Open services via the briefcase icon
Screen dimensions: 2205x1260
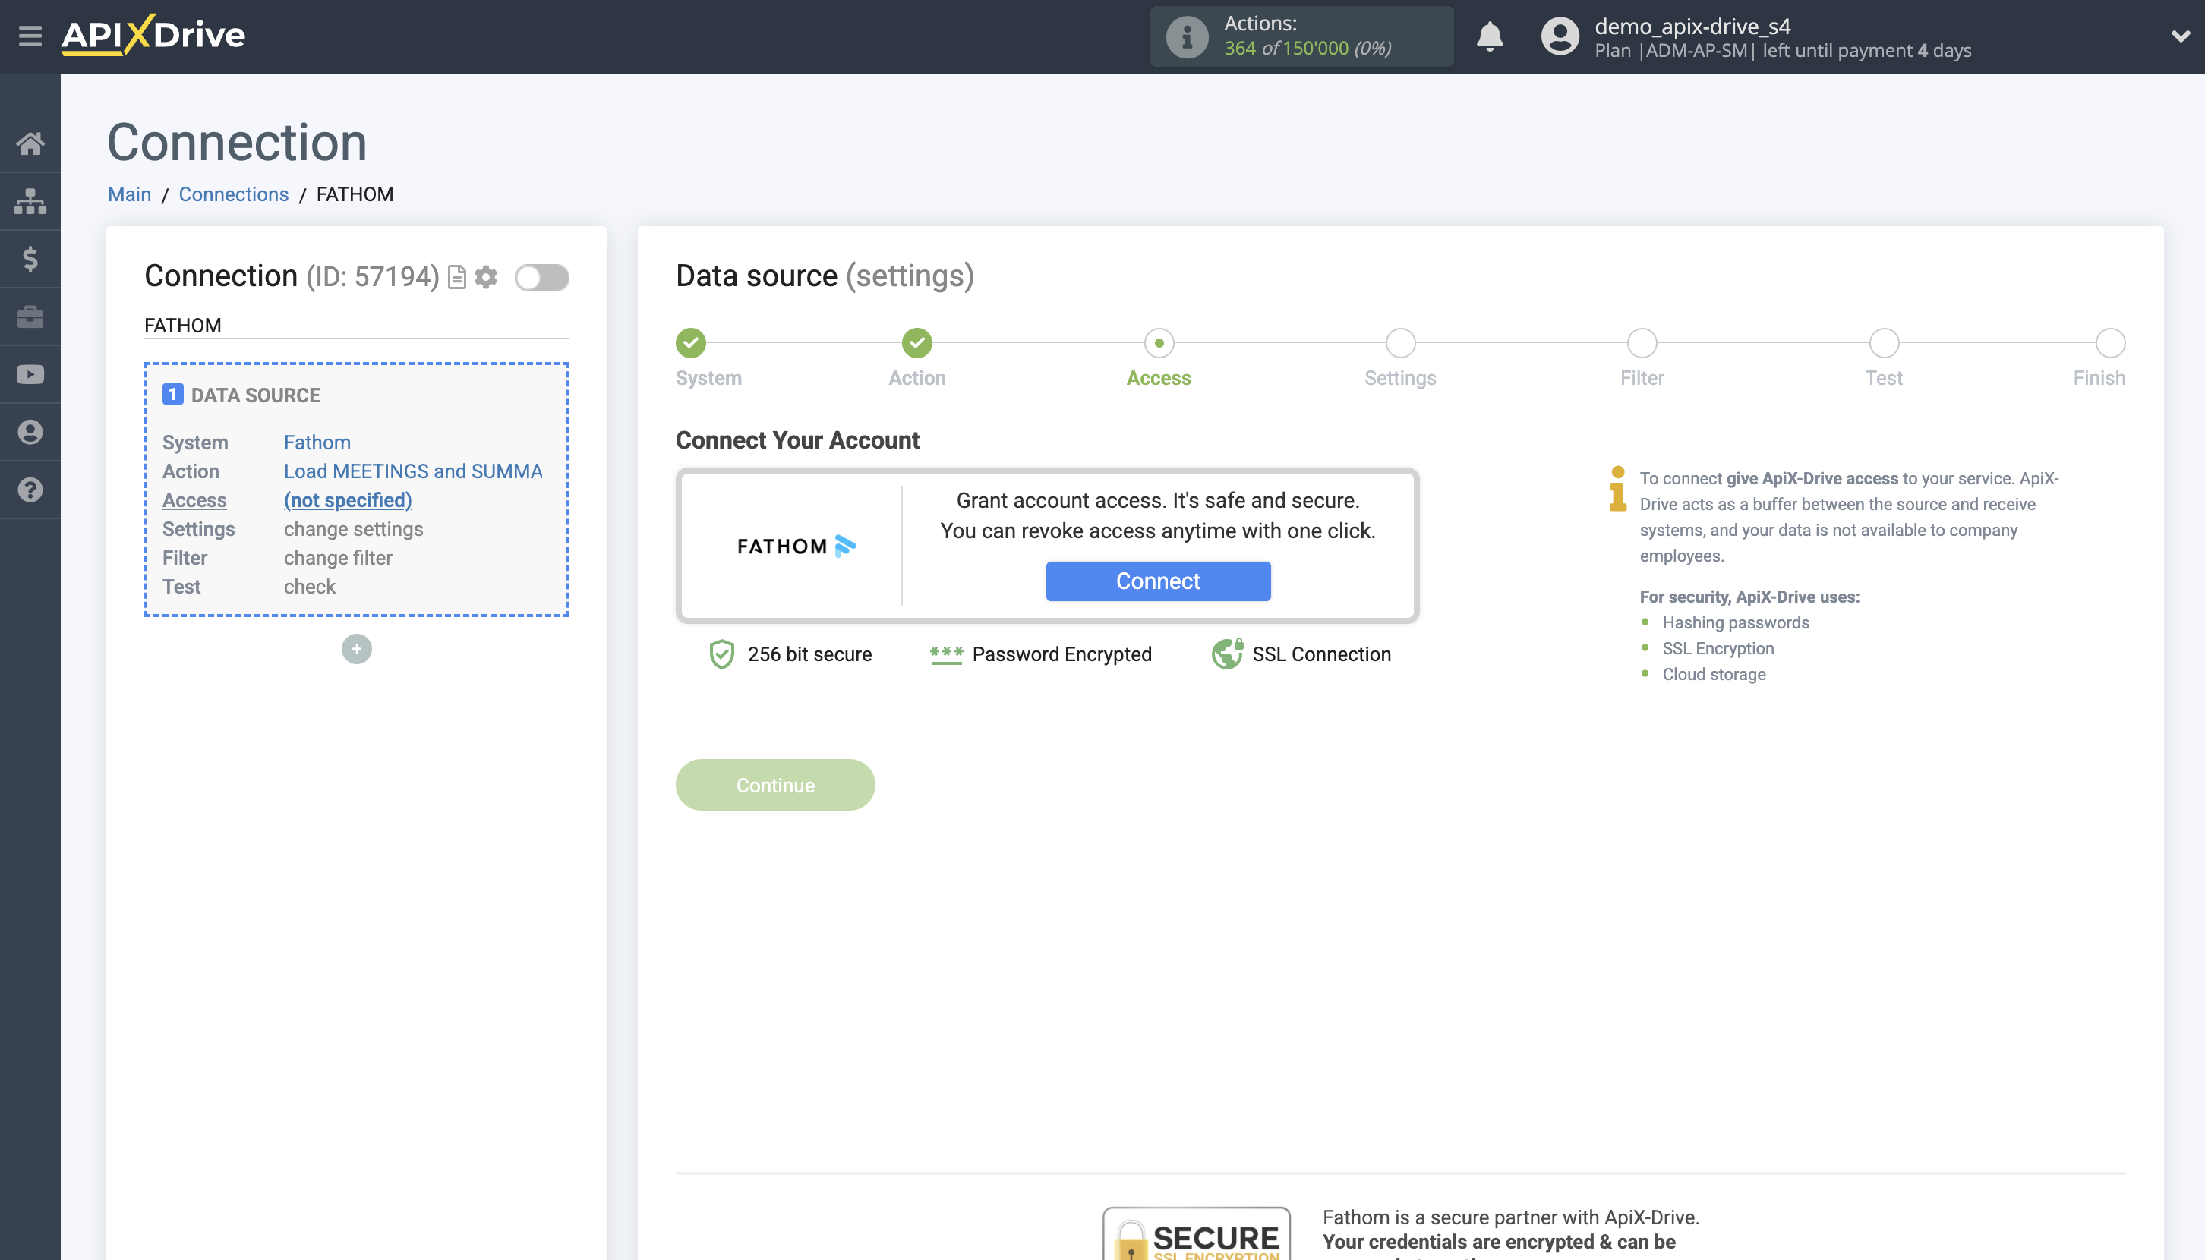point(30,316)
